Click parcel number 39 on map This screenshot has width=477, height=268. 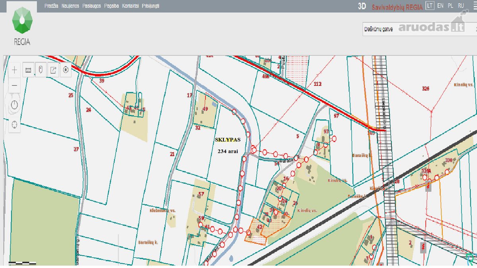click(101, 81)
